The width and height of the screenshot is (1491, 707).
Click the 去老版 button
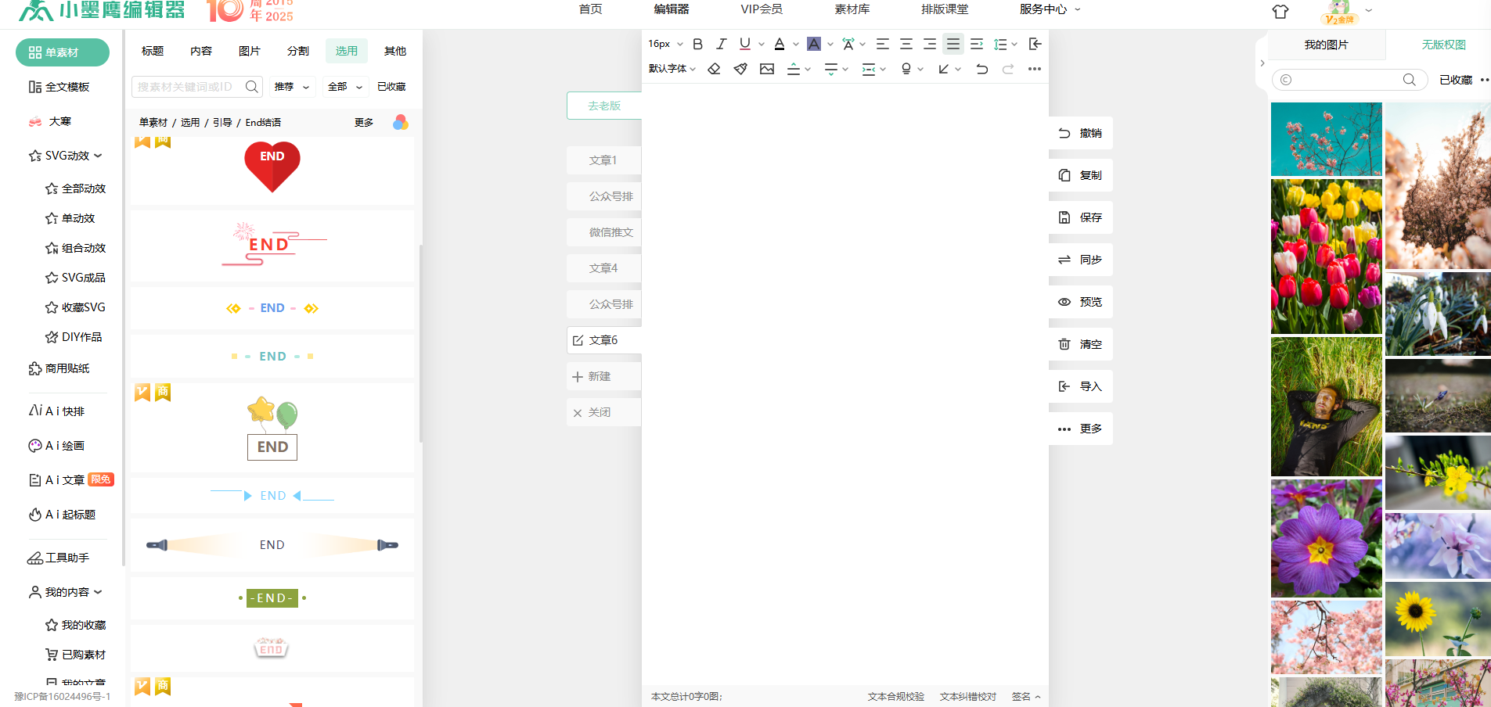pos(604,106)
